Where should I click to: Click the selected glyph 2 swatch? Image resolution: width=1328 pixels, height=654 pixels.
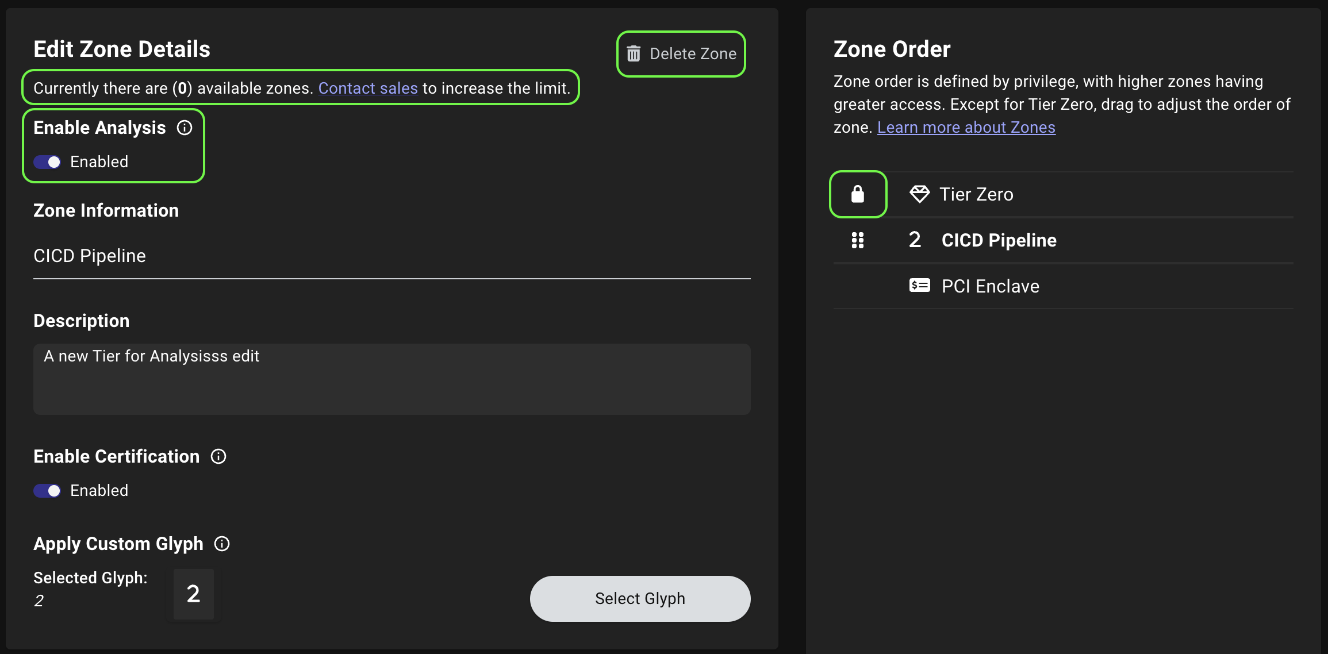193,595
